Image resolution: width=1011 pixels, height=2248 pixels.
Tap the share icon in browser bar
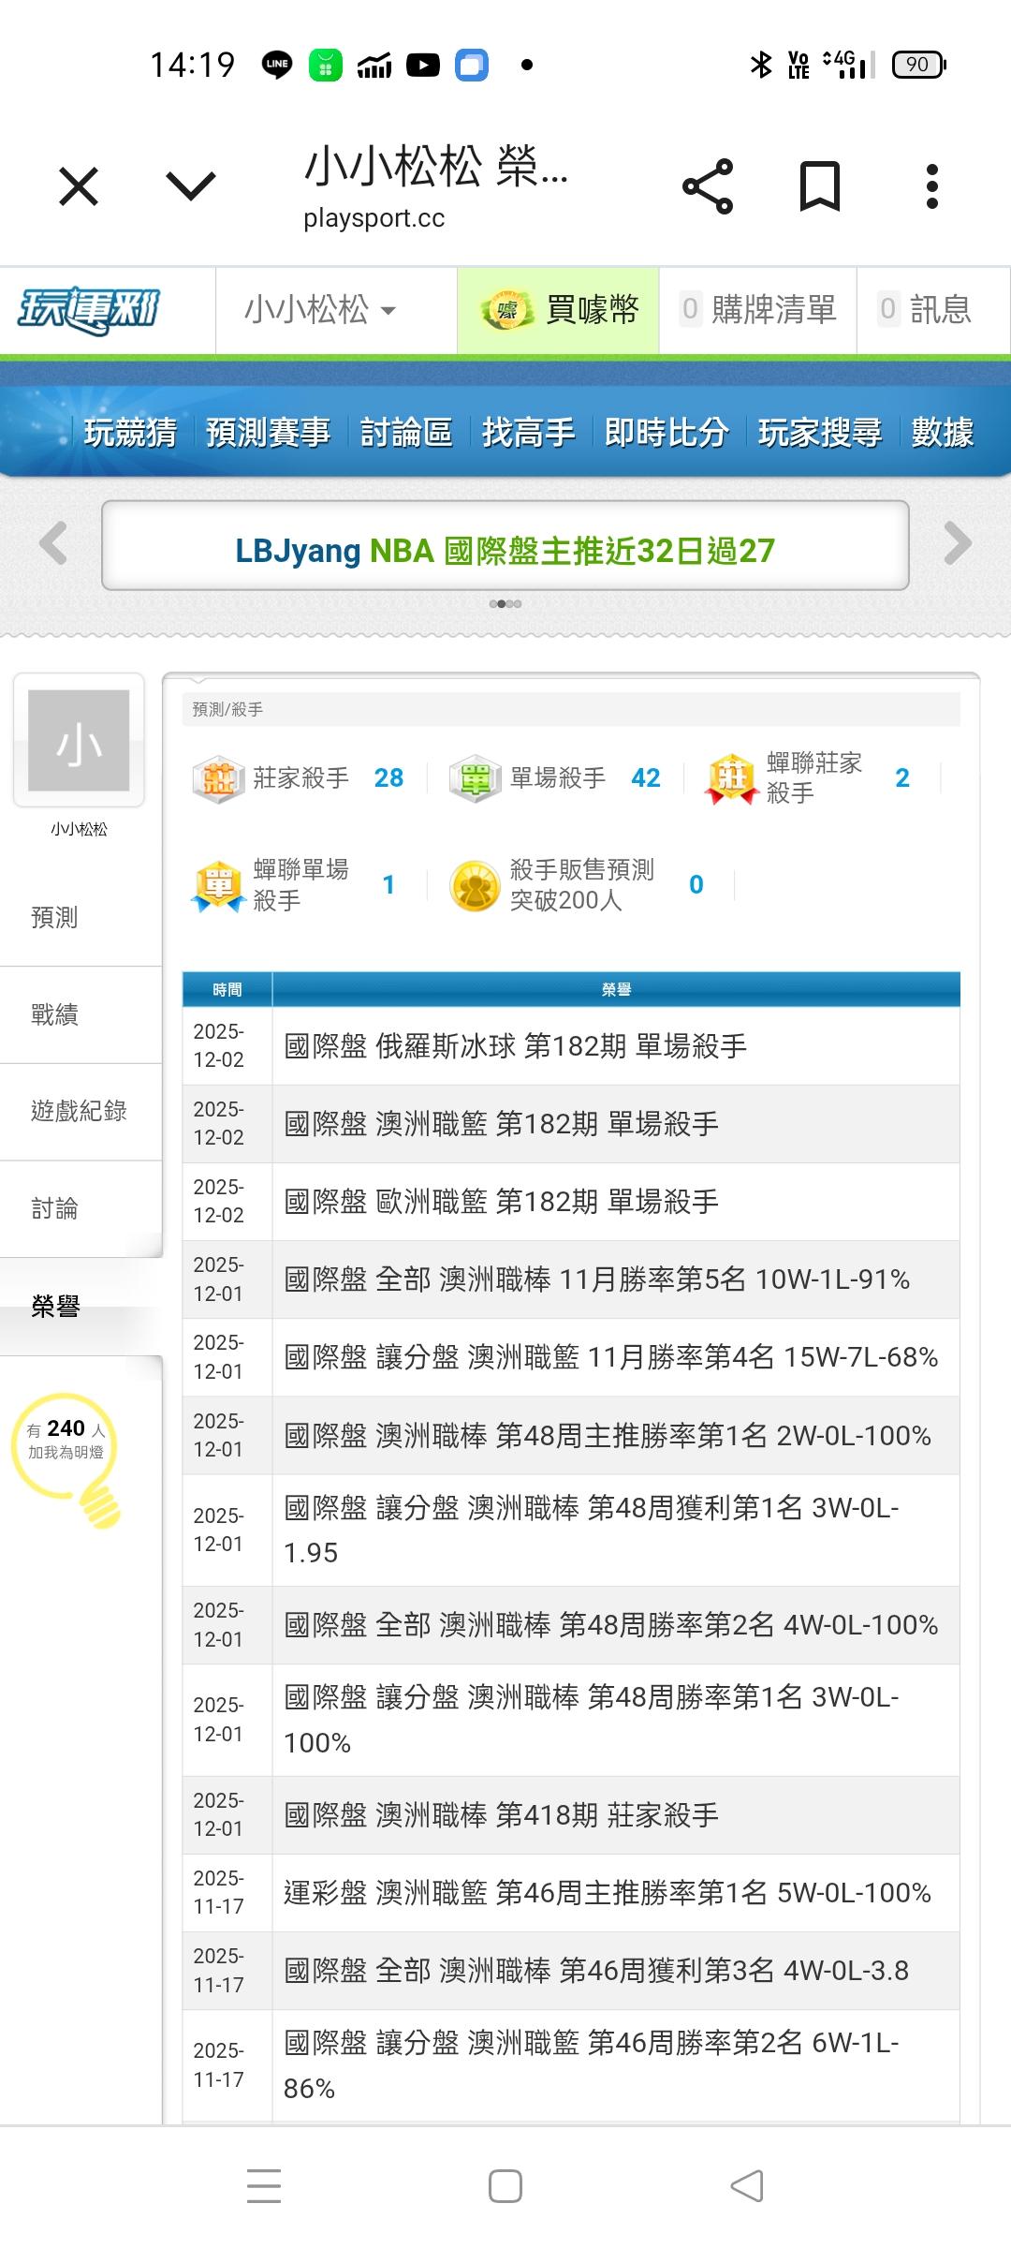(708, 186)
